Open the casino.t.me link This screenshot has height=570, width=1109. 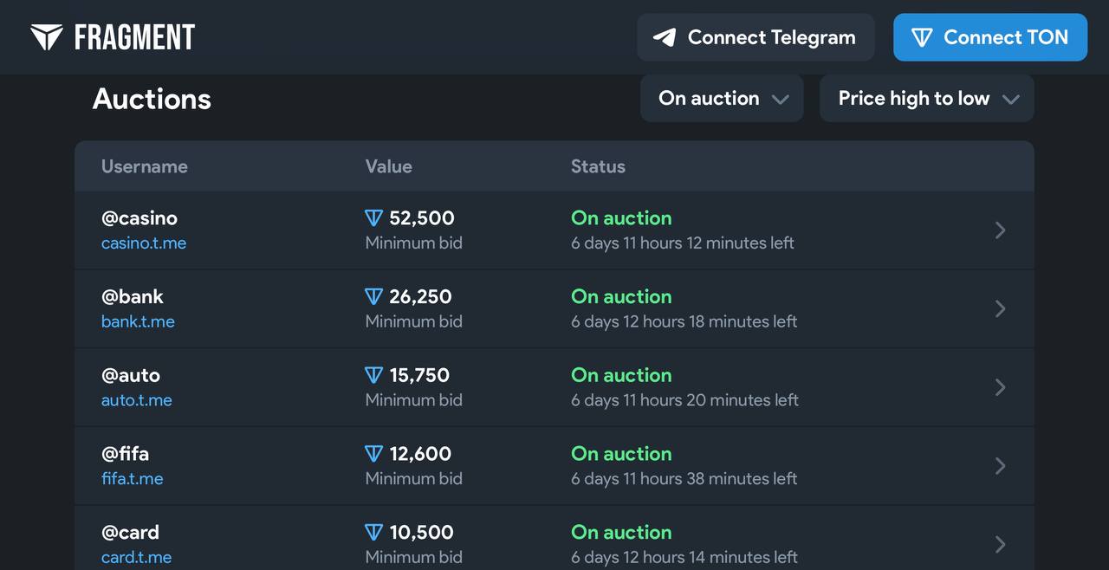[144, 243]
